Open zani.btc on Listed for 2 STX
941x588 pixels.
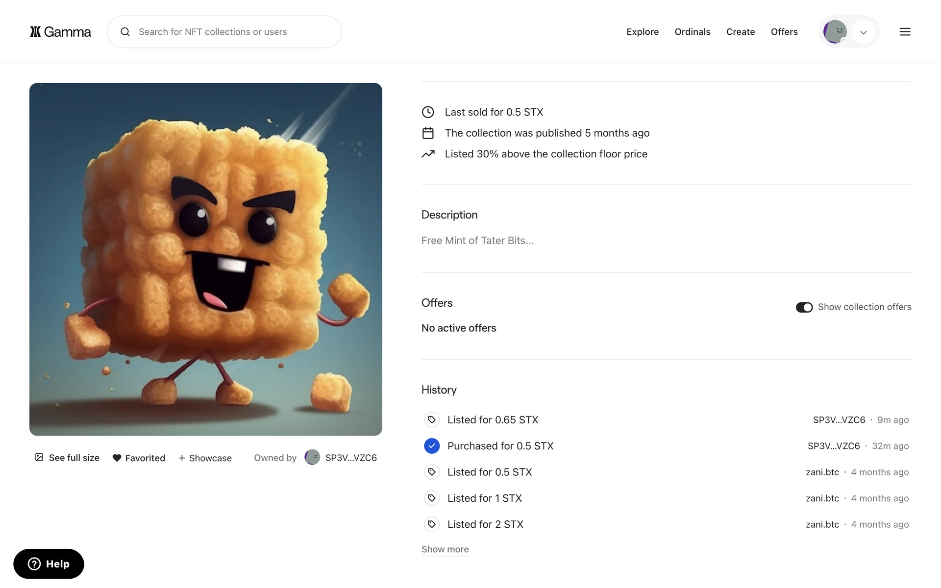(822, 524)
